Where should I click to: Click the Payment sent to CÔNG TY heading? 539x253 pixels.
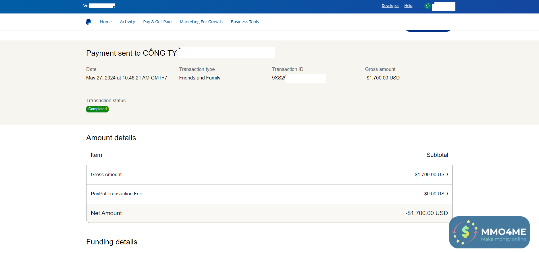pyautogui.click(x=132, y=53)
